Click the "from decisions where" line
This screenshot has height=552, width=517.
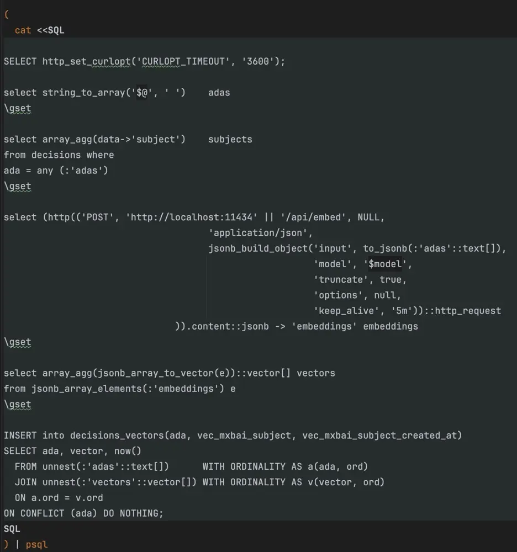59,155
